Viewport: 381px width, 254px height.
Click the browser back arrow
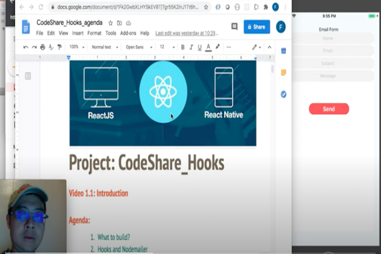[22, 7]
